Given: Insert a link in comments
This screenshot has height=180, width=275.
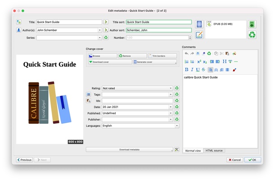Looking at the screenshot, I should tap(230, 62).
